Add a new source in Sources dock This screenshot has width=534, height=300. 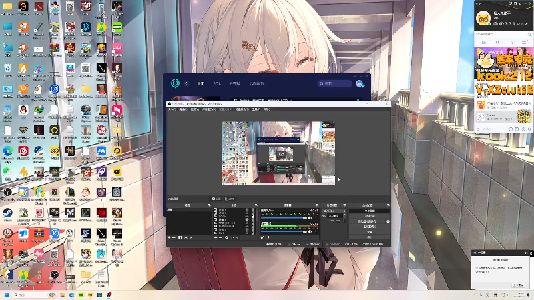coord(216,237)
